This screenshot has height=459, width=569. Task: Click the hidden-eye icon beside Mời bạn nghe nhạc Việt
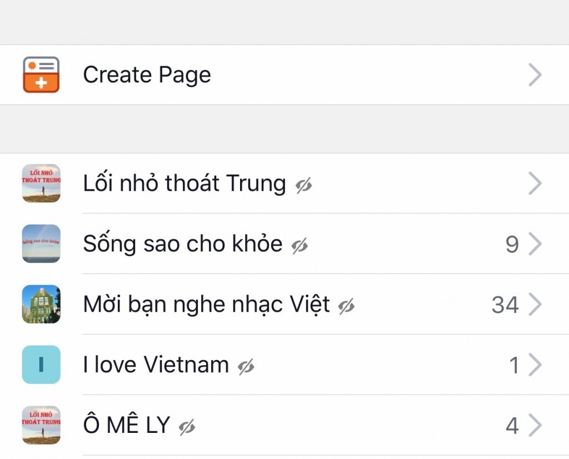point(346,306)
